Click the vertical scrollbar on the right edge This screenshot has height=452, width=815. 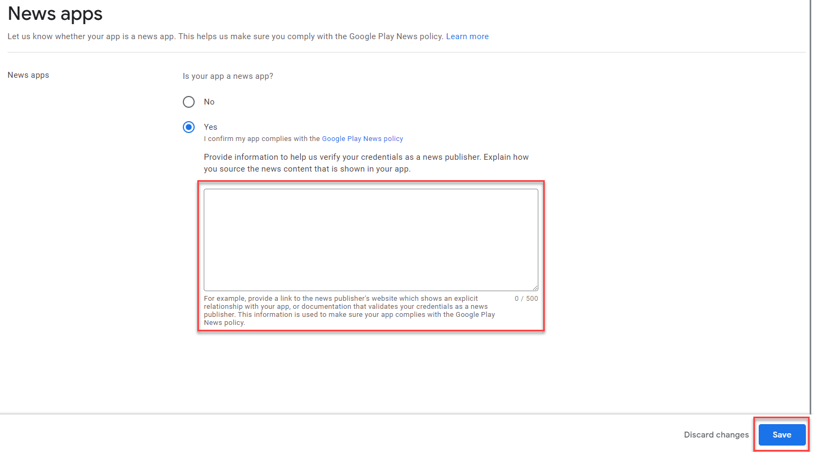(x=811, y=214)
